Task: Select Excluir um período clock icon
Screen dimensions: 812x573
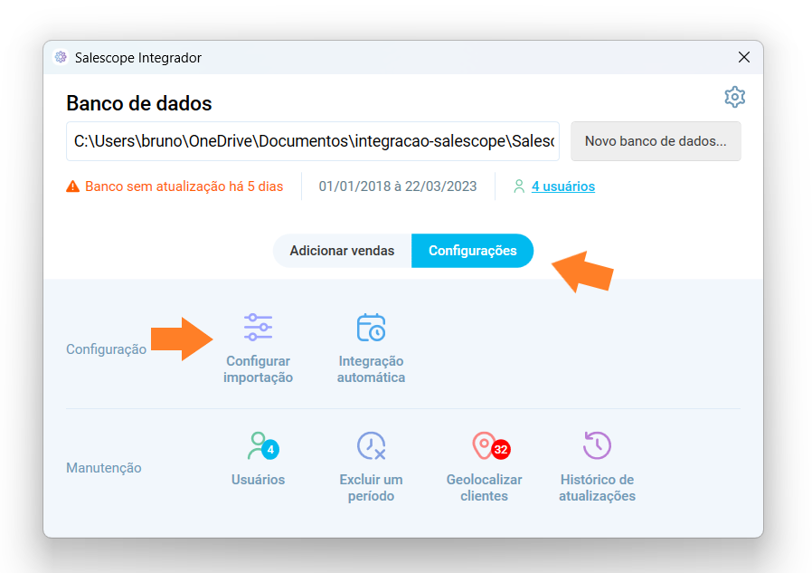Action: 371,445
